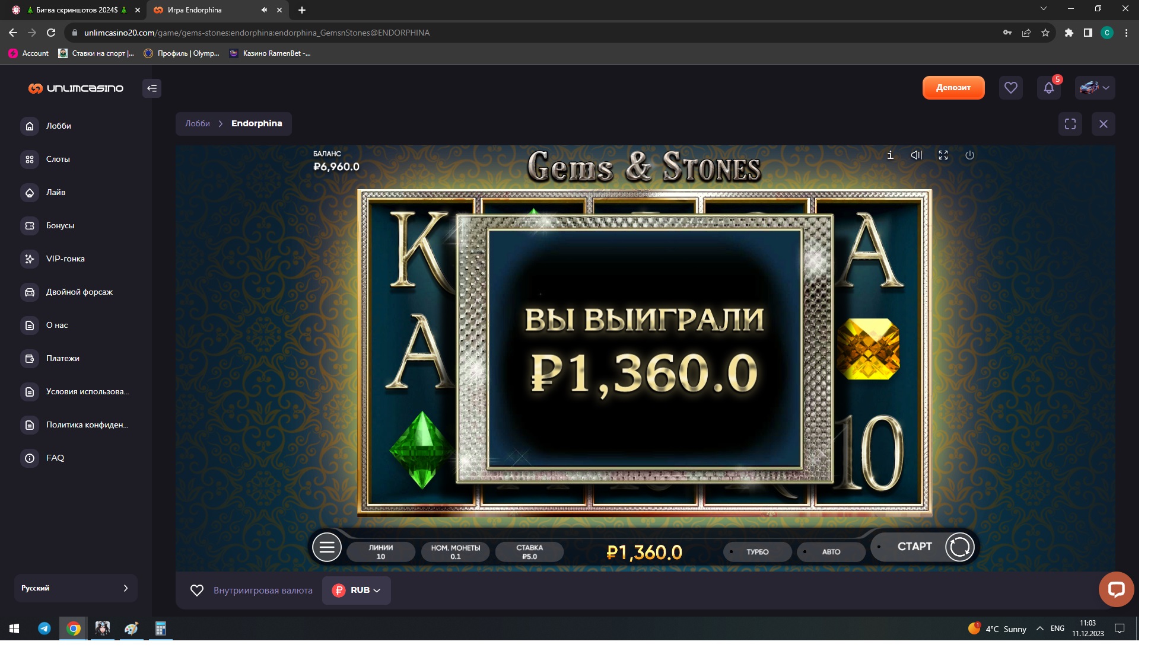Expand the RUB currency dropdown

pyautogui.click(x=356, y=591)
